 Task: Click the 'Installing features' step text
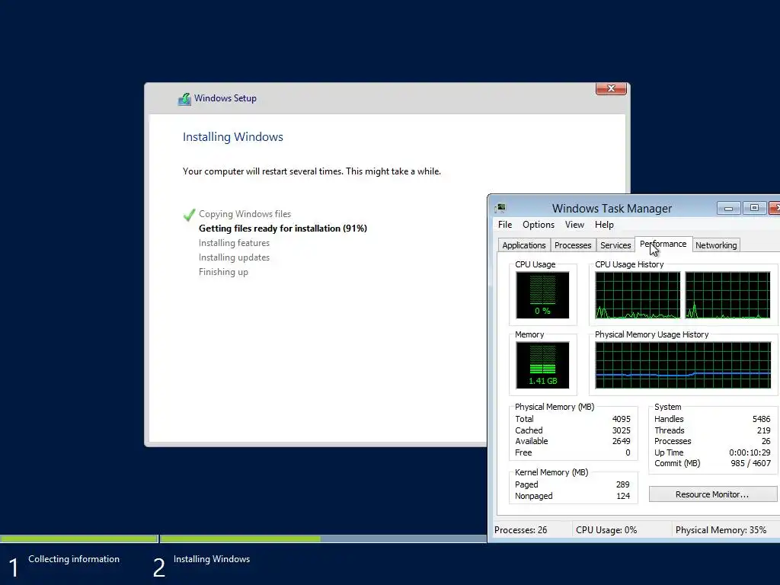click(x=234, y=243)
